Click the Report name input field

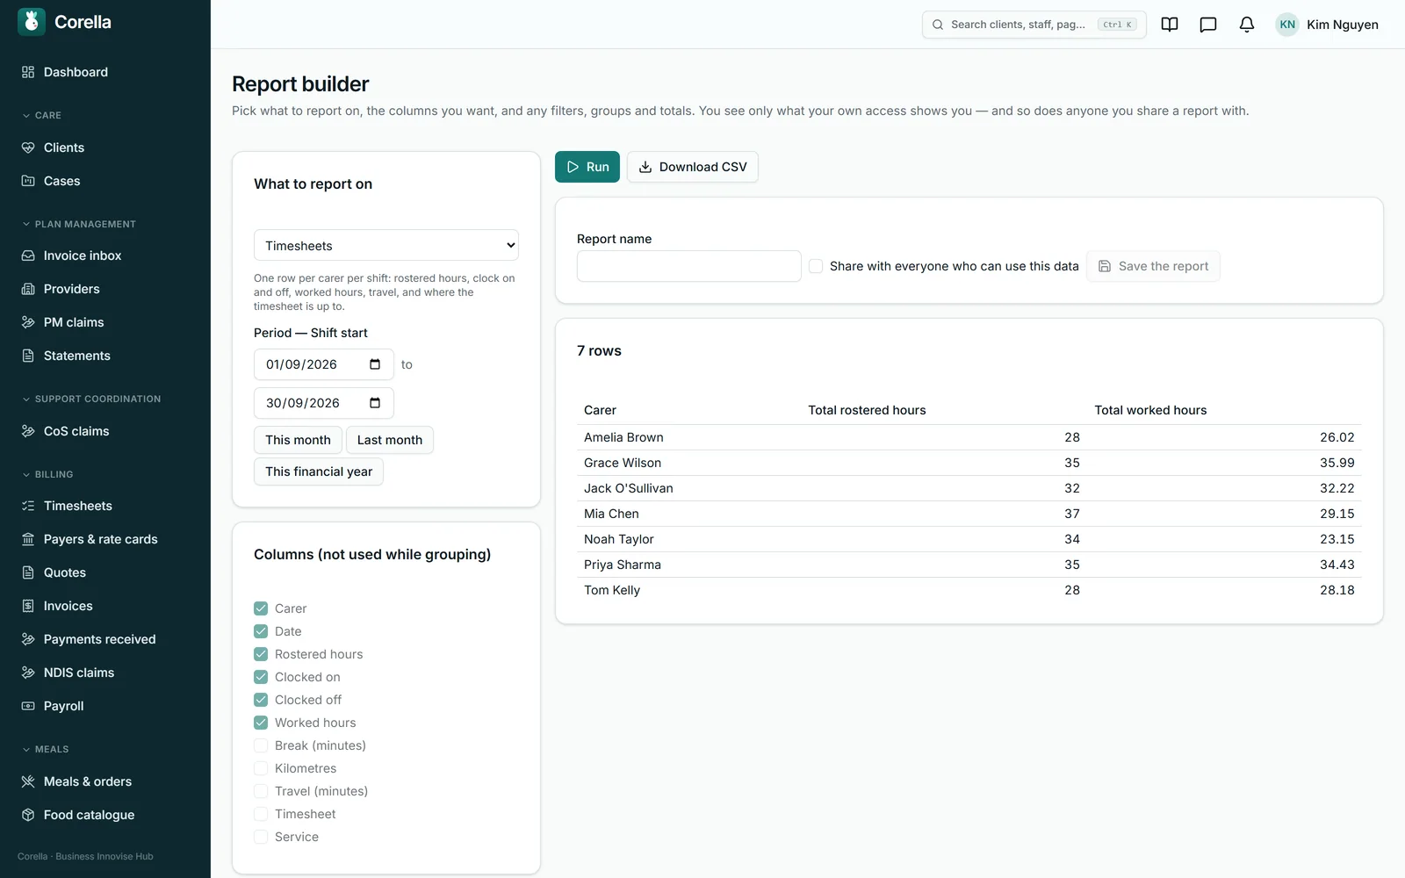[x=689, y=266]
